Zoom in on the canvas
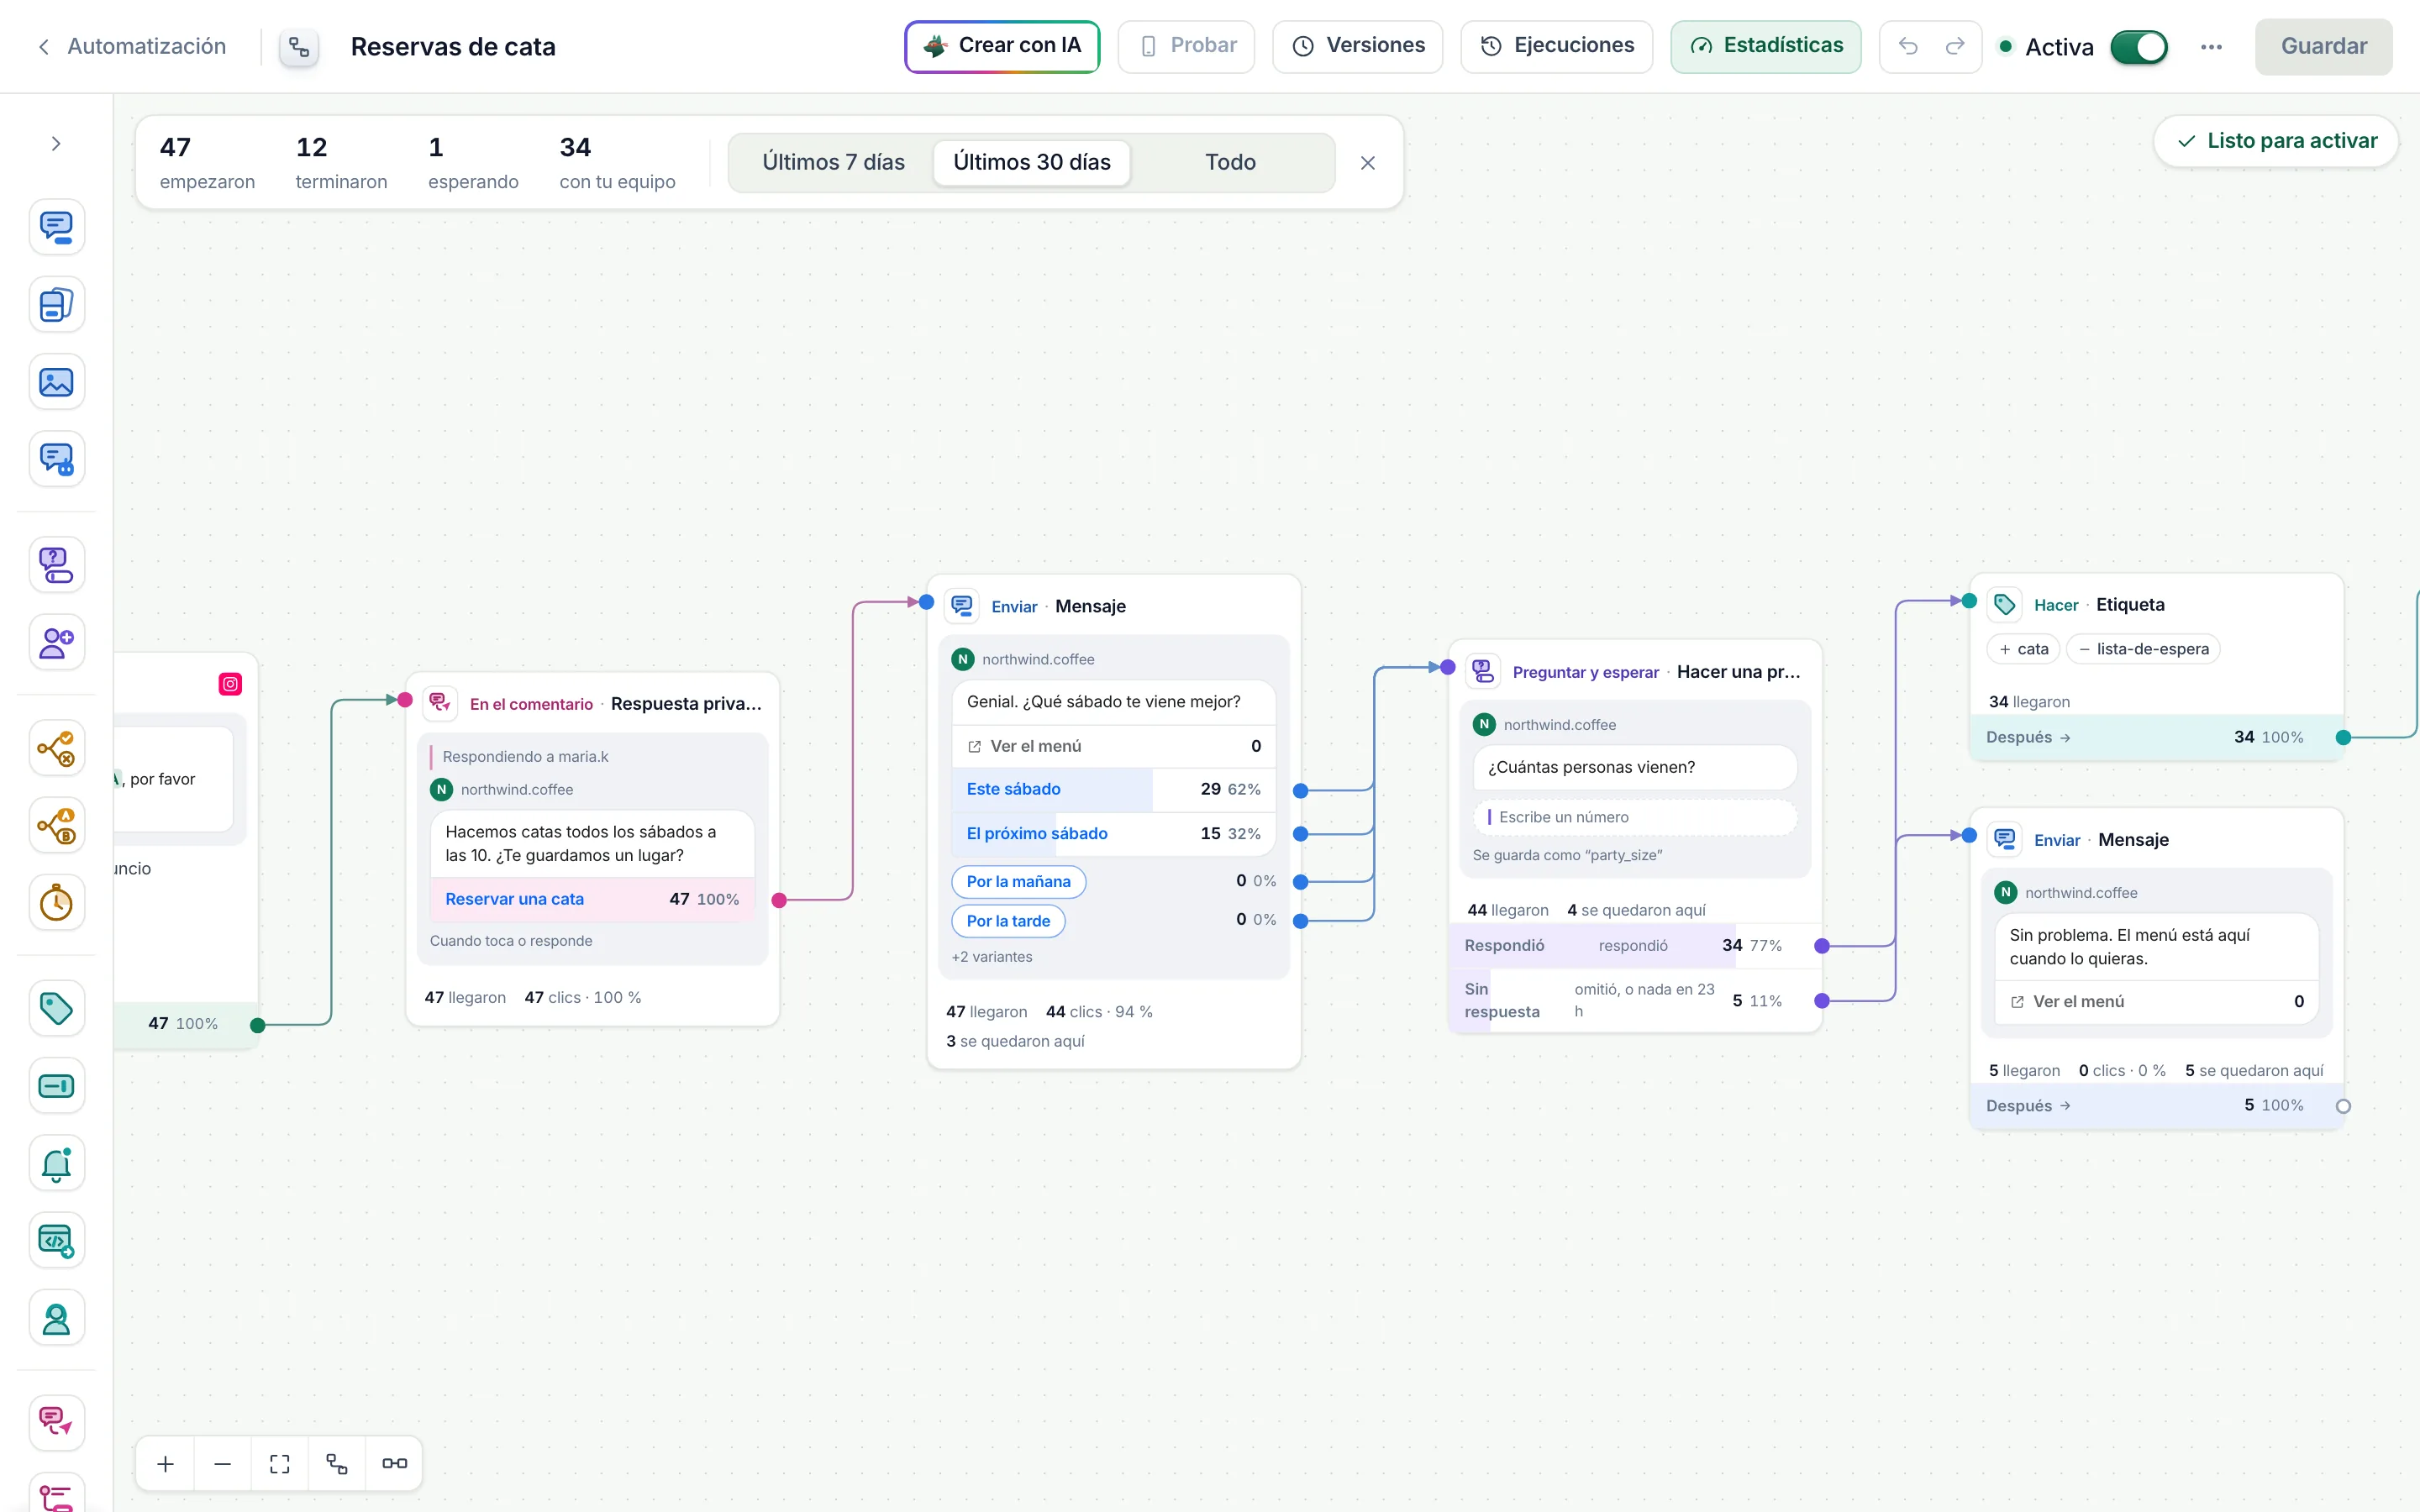This screenshot has width=2420, height=1512. [166, 1463]
